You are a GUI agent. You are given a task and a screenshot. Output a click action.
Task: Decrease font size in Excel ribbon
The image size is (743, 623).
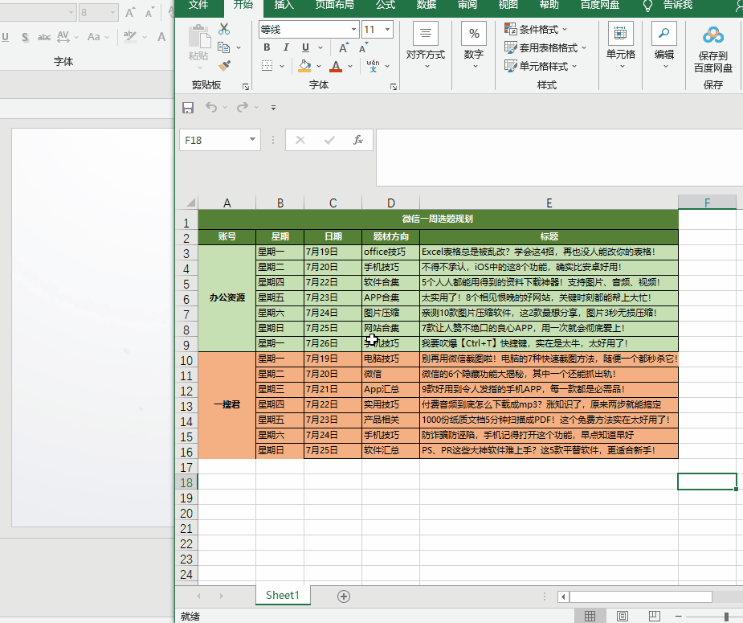363,48
